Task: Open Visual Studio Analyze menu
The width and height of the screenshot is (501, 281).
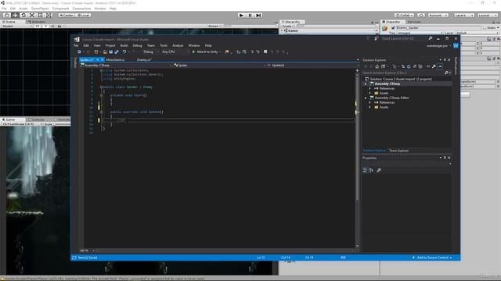Action: [178, 45]
